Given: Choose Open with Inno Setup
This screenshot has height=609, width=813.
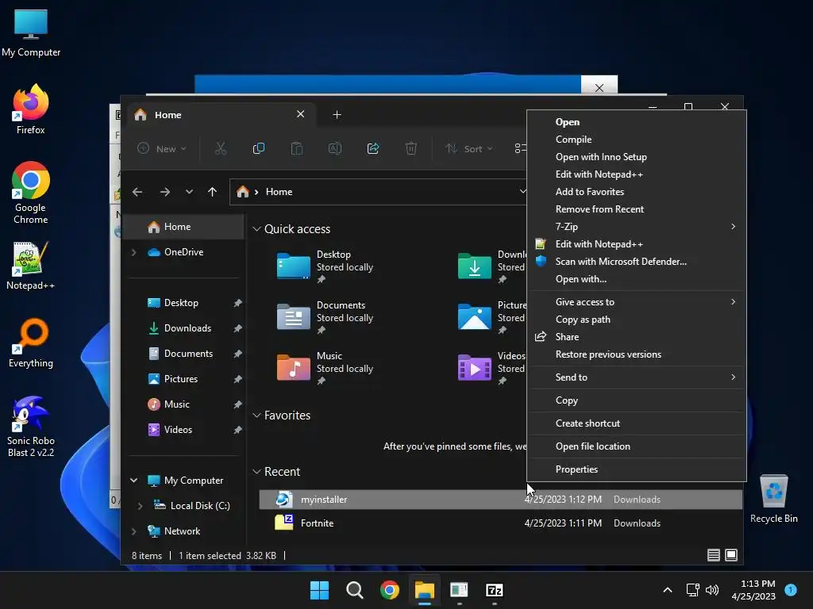Looking at the screenshot, I should [637, 157].
